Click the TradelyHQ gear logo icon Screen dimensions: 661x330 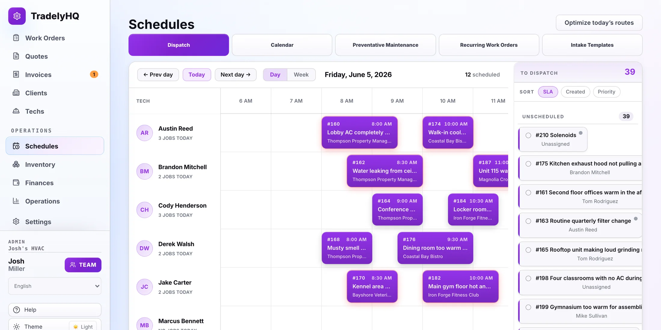[x=17, y=16]
